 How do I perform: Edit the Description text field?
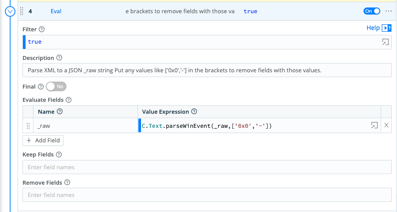[x=207, y=70]
